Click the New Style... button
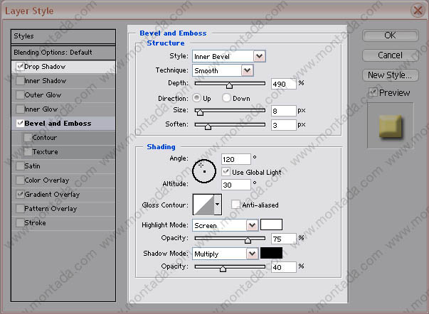 pos(391,75)
